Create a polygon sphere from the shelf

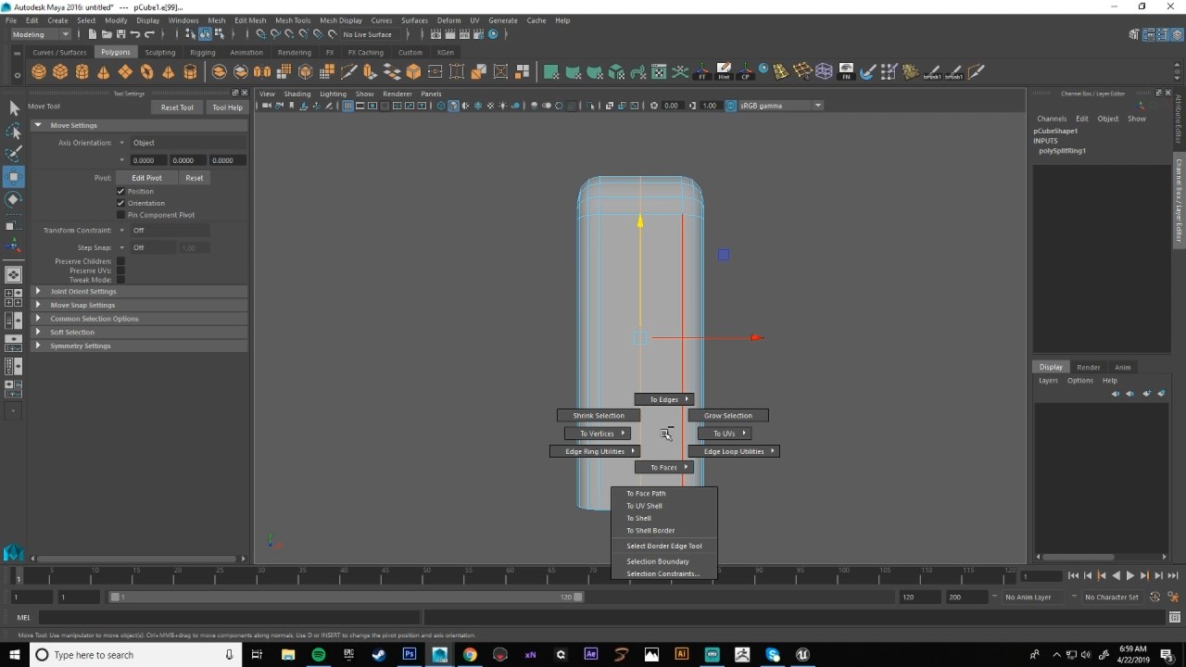click(x=39, y=72)
